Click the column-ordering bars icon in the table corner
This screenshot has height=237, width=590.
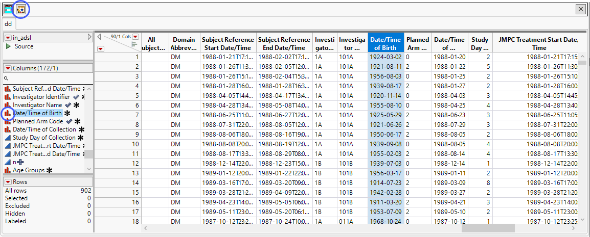pyautogui.click(x=134, y=44)
